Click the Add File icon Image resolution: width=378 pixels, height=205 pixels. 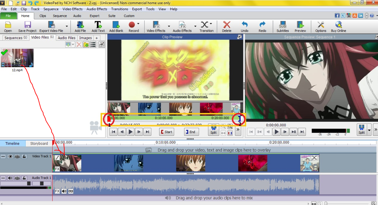coord(80,27)
